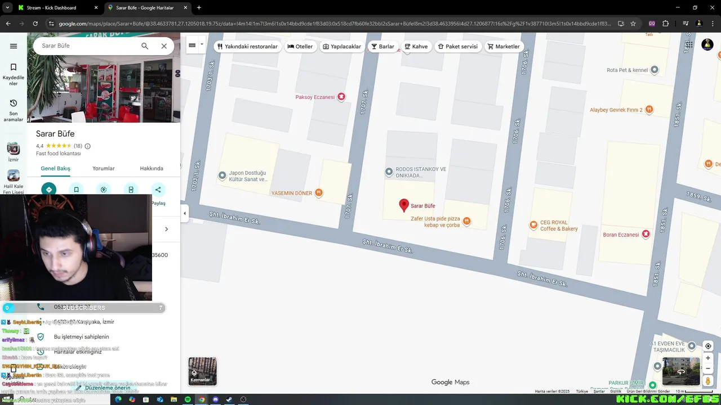Open Google apps grid icon
This screenshot has width=721, height=405.
(x=688, y=45)
